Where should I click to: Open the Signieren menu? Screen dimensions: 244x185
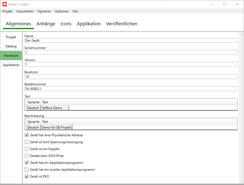[44, 11]
